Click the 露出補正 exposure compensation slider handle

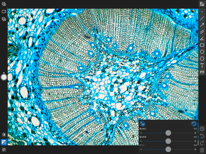(x=168, y=133)
